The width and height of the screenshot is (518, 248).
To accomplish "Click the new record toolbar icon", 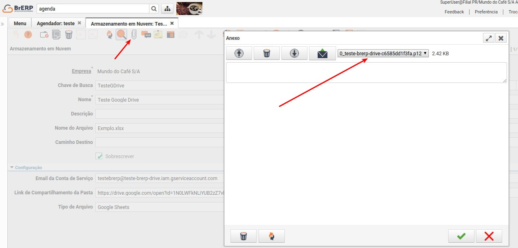I will pos(44,35).
